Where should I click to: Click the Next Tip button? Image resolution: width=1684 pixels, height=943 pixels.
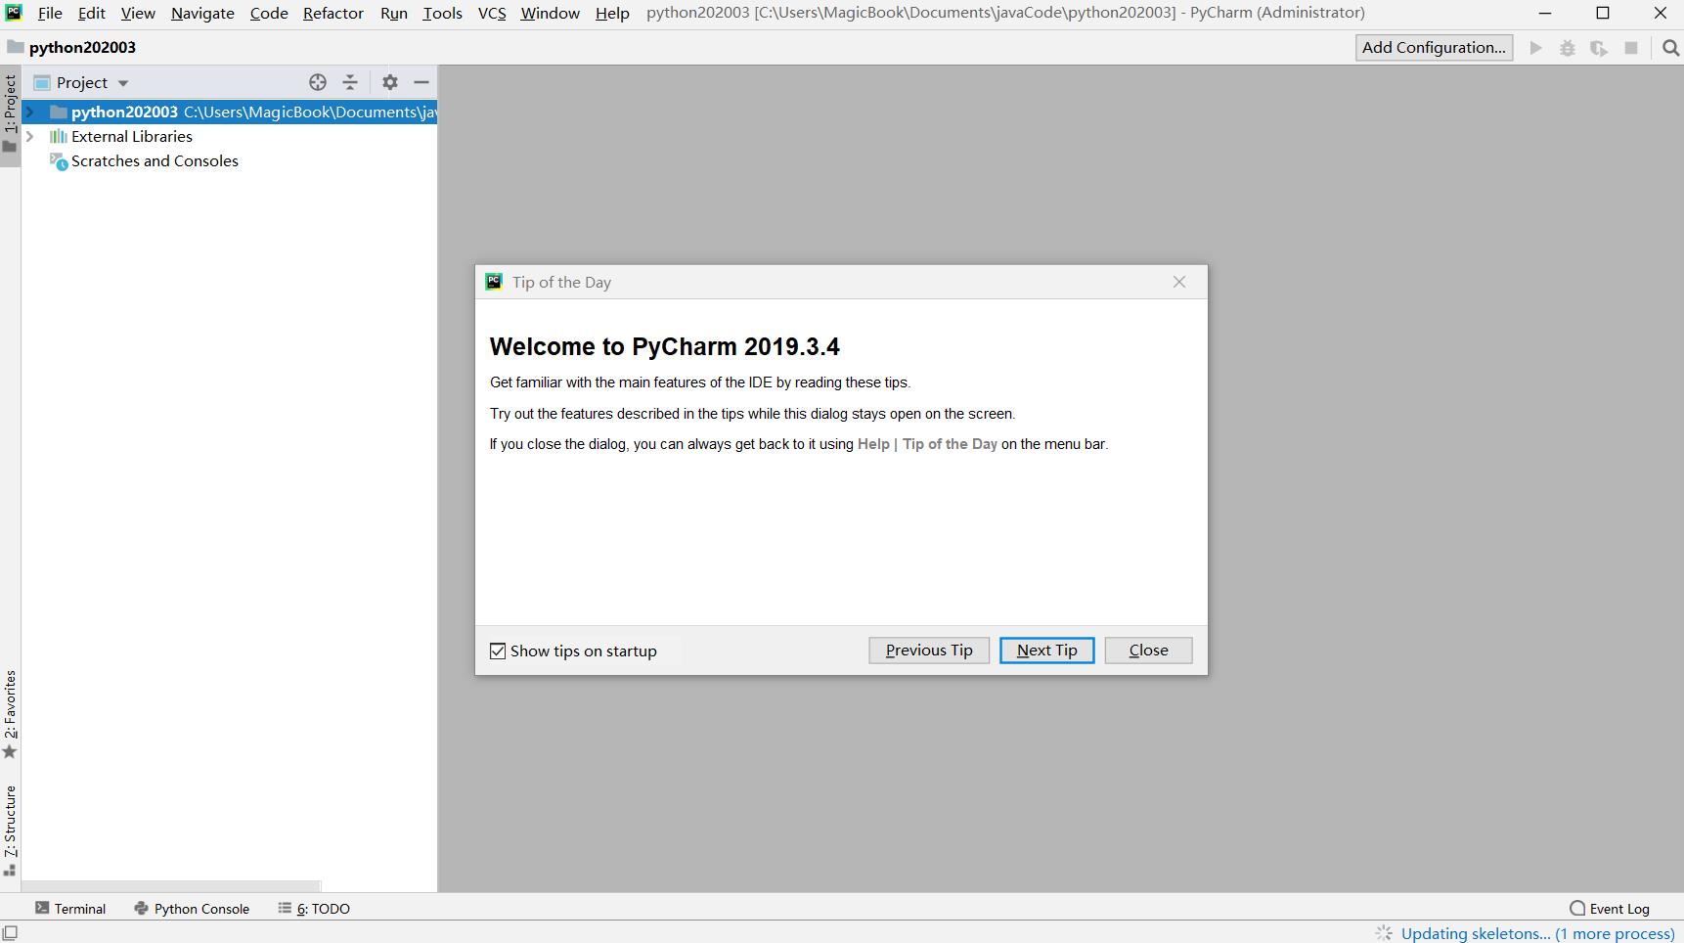(x=1046, y=651)
